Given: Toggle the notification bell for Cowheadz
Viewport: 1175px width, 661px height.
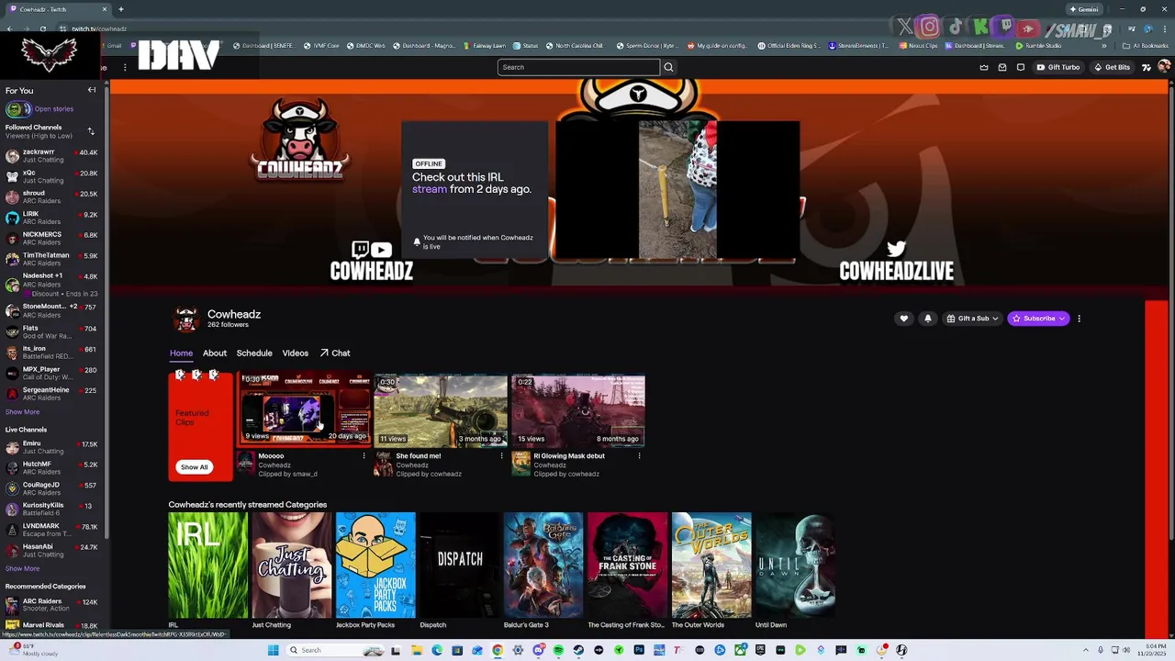Looking at the screenshot, I should click(x=927, y=319).
